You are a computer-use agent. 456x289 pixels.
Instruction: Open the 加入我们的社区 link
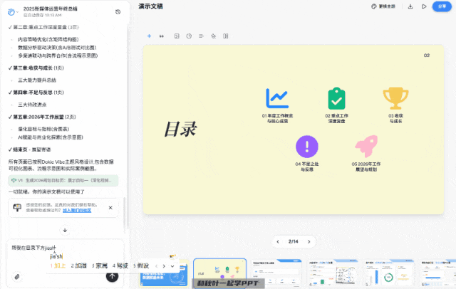(x=77, y=210)
